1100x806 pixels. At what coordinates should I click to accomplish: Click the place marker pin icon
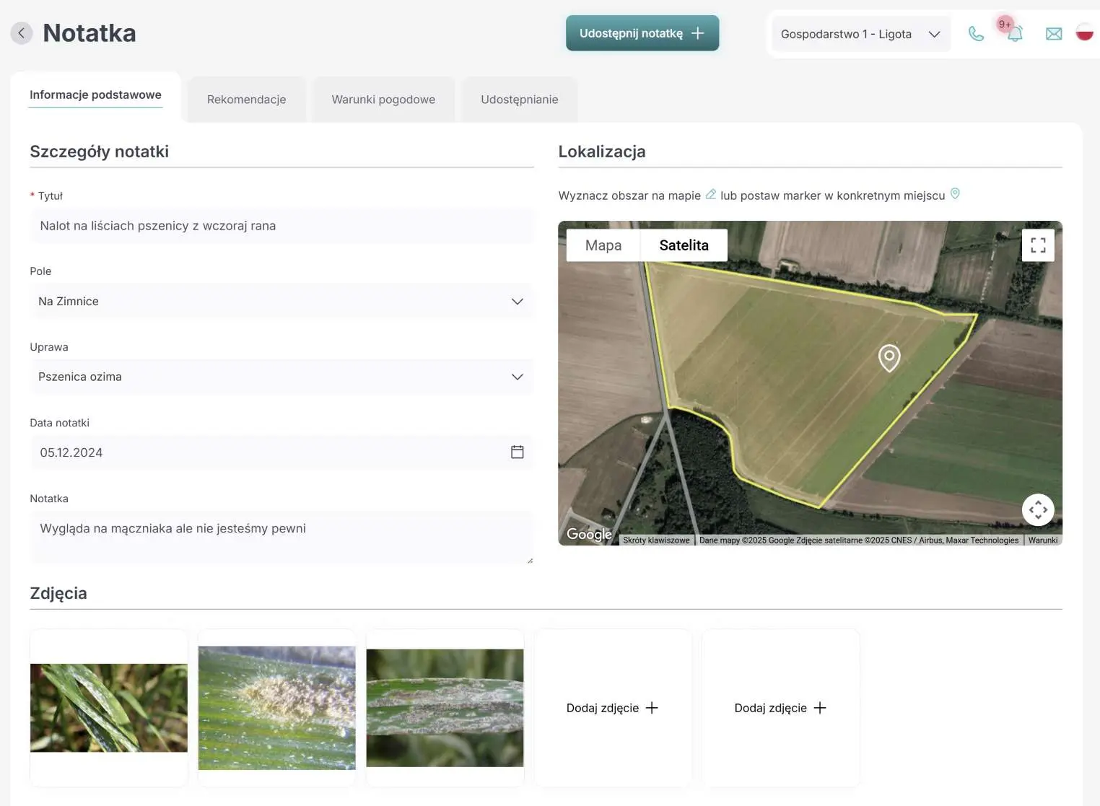coord(955,193)
